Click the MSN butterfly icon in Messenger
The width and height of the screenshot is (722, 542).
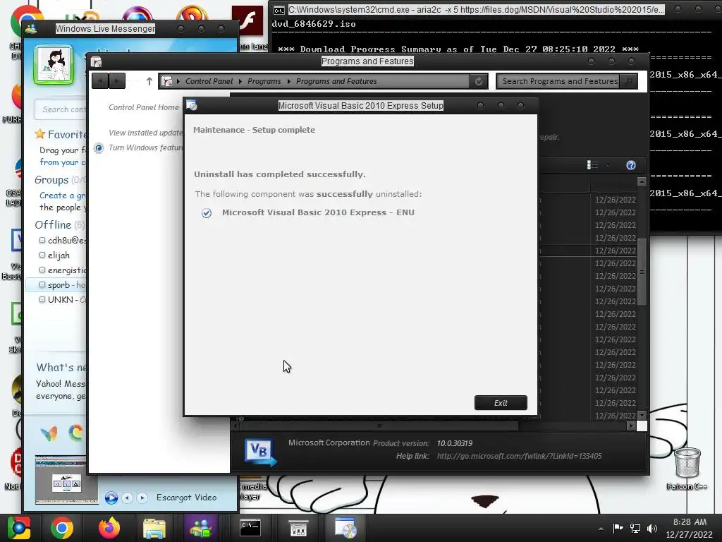click(x=49, y=433)
